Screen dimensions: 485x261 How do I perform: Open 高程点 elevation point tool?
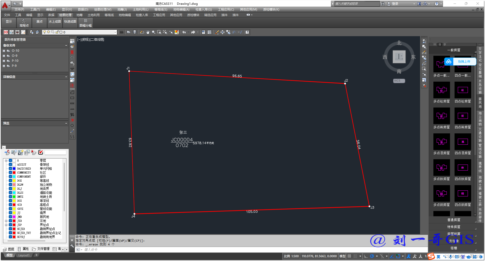24,23
